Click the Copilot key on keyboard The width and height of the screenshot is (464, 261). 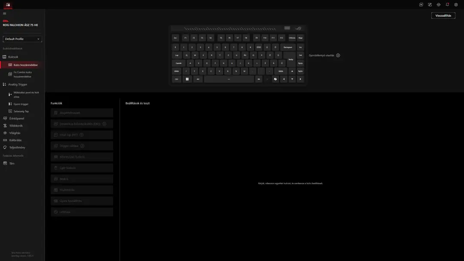pyautogui.click(x=275, y=79)
